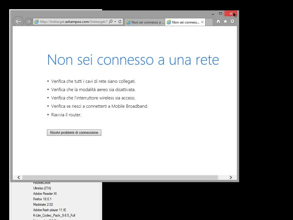The image size is (293, 220).
Task: Click 'Verifica se riesci a connetterti a Mobile Broadband.'
Action: (x=99, y=106)
